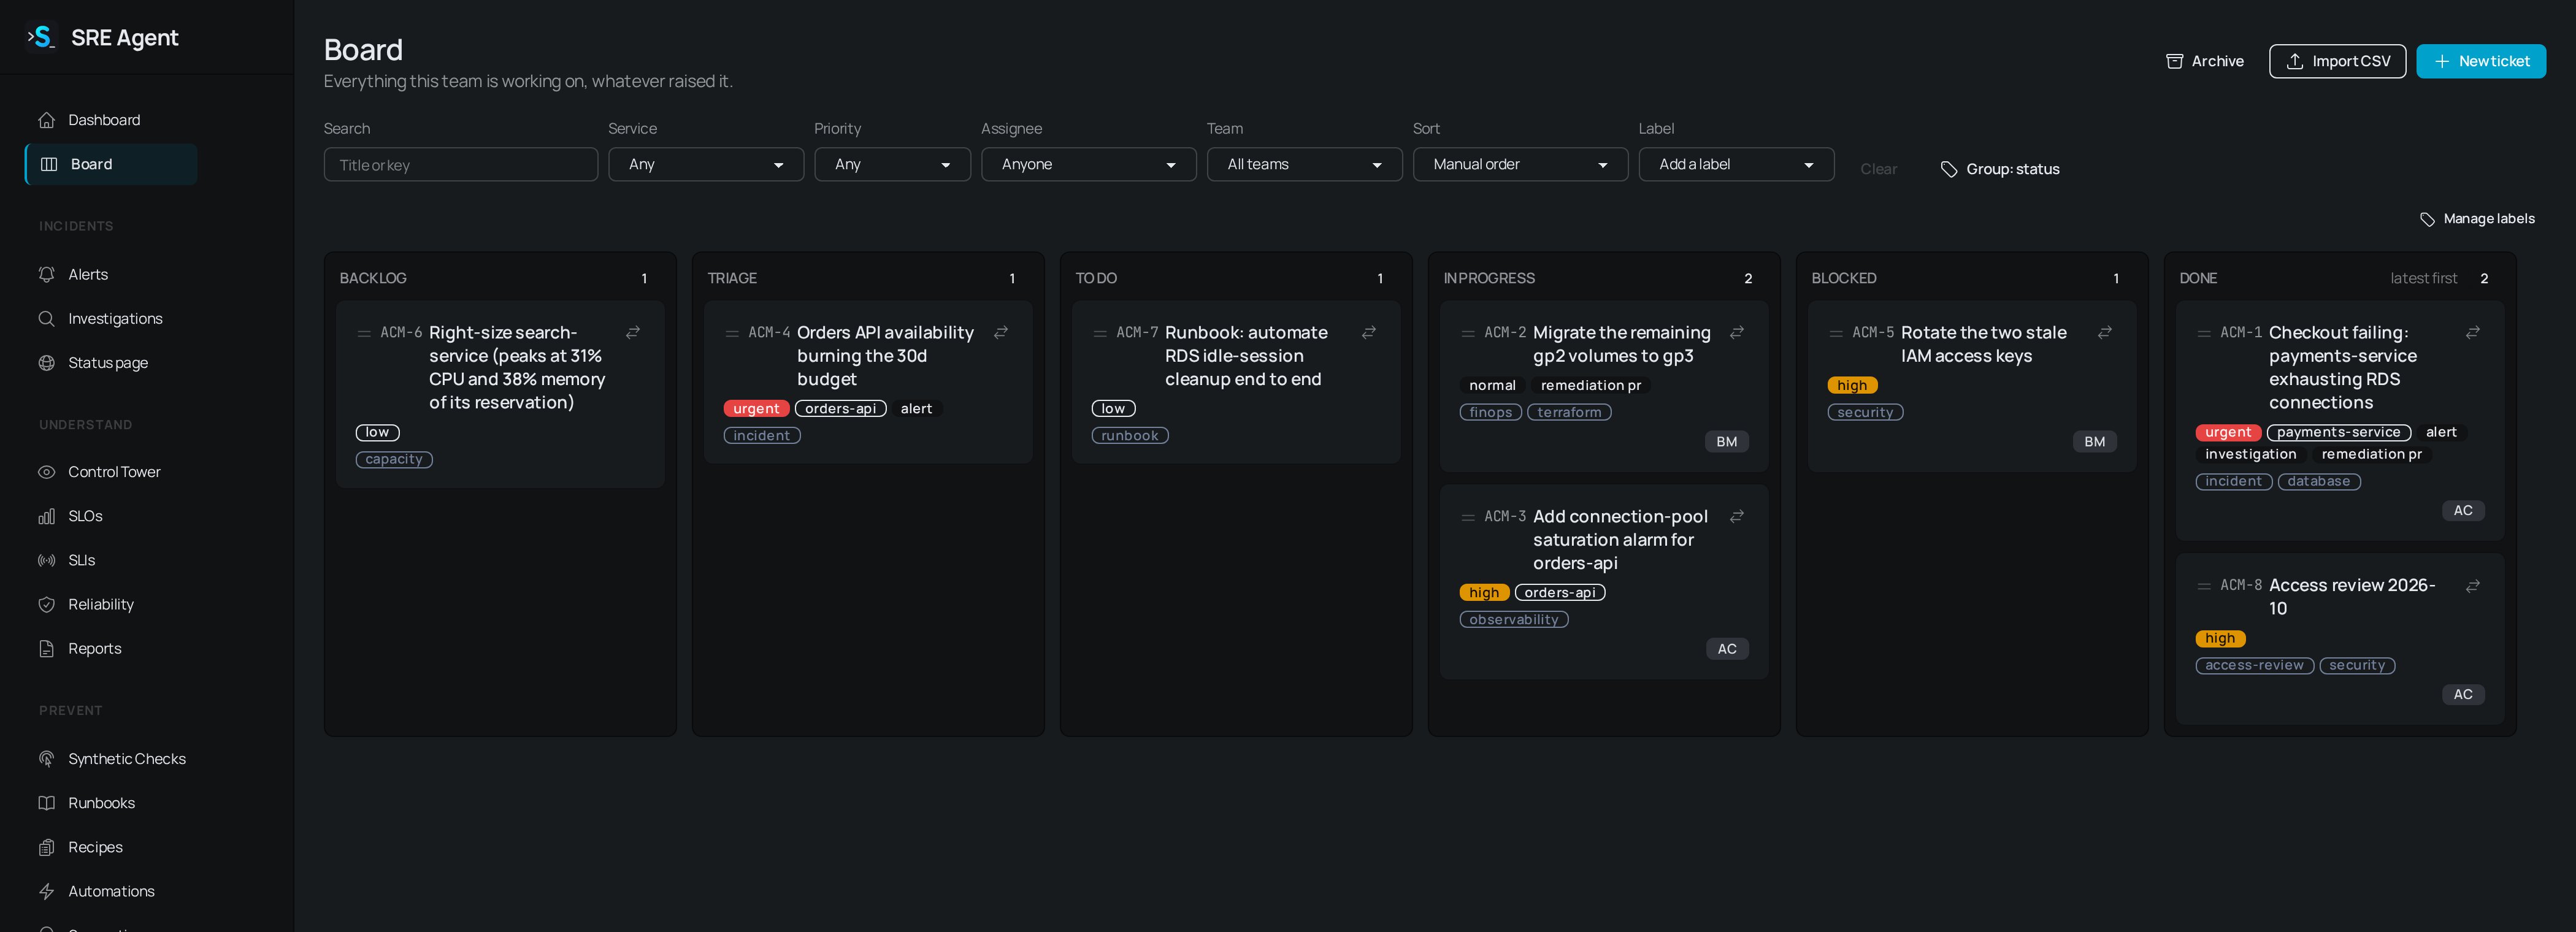Open the All teams dropdown

pyautogui.click(x=1304, y=164)
